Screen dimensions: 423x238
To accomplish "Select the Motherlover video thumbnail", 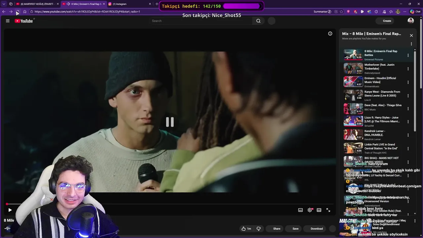I will click(x=353, y=68).
